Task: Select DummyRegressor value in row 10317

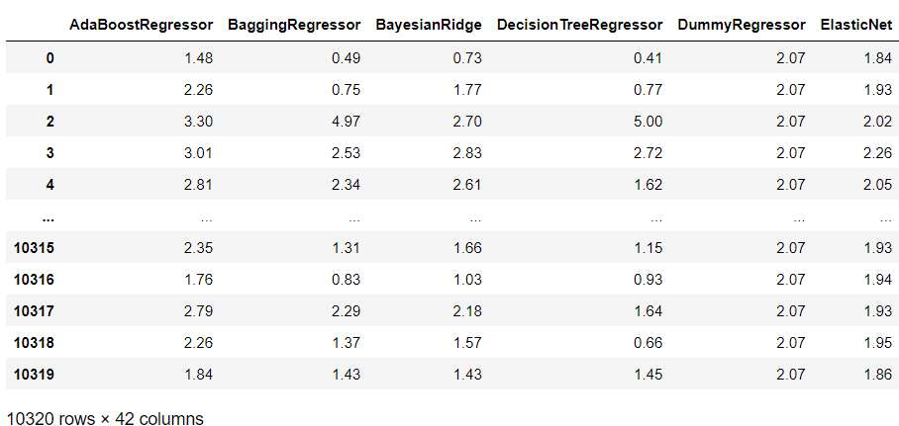Action: click(x=791, y=311)
